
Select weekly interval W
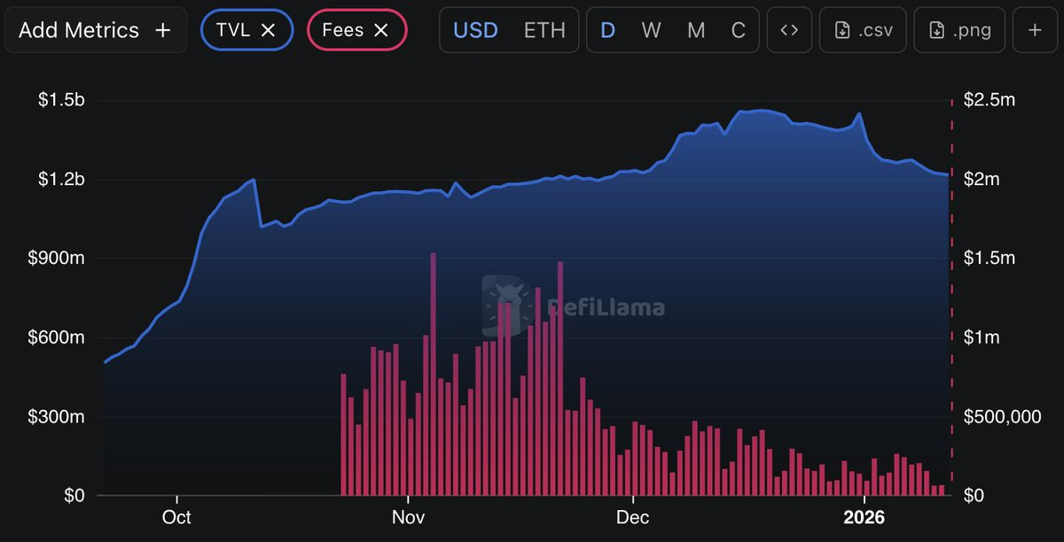(x=651, y=30)
